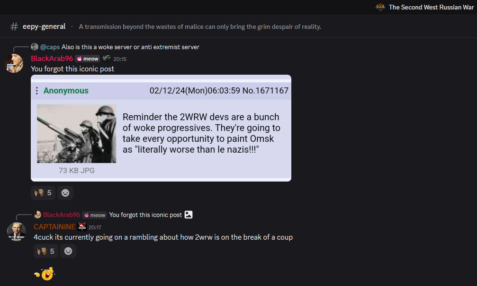This screenshot has width=477, height=286.
Task: Click the laughing pointing emoji sticker
Action: tap(45, 274)
